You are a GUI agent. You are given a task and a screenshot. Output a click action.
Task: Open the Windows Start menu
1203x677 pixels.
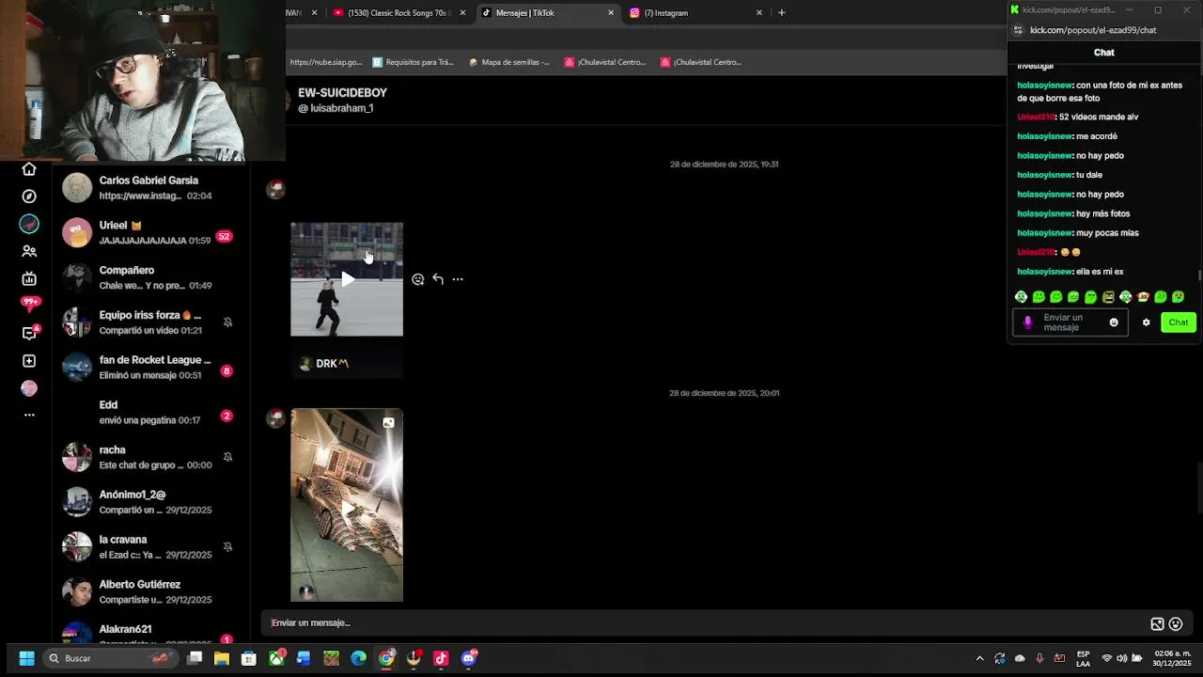[26, 658]
